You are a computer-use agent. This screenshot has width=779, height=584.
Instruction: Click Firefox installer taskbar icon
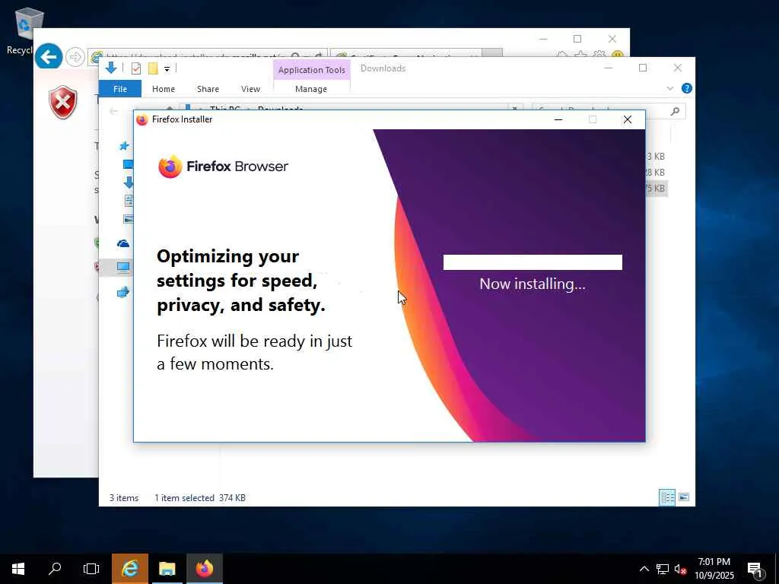tap(204, 569)
